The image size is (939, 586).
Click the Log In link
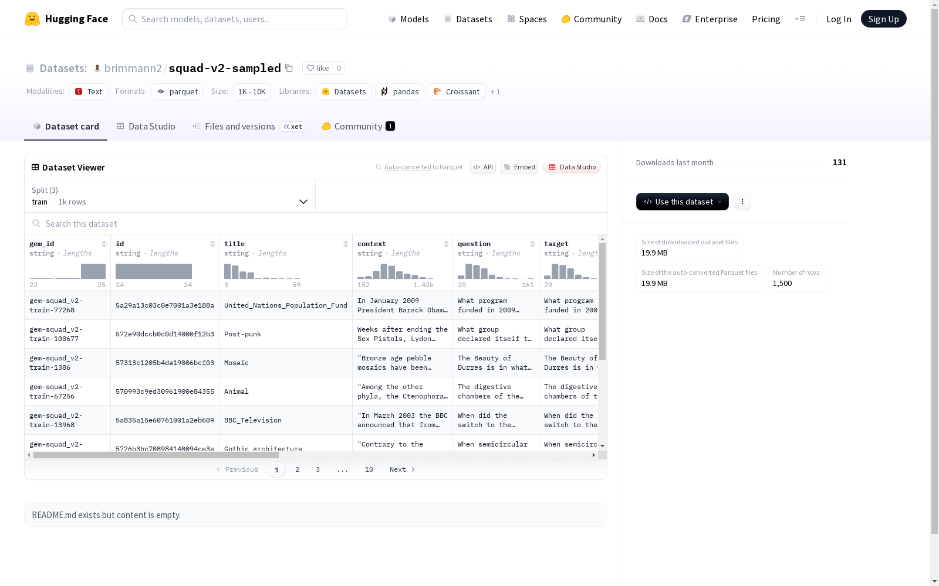[839, 19]
